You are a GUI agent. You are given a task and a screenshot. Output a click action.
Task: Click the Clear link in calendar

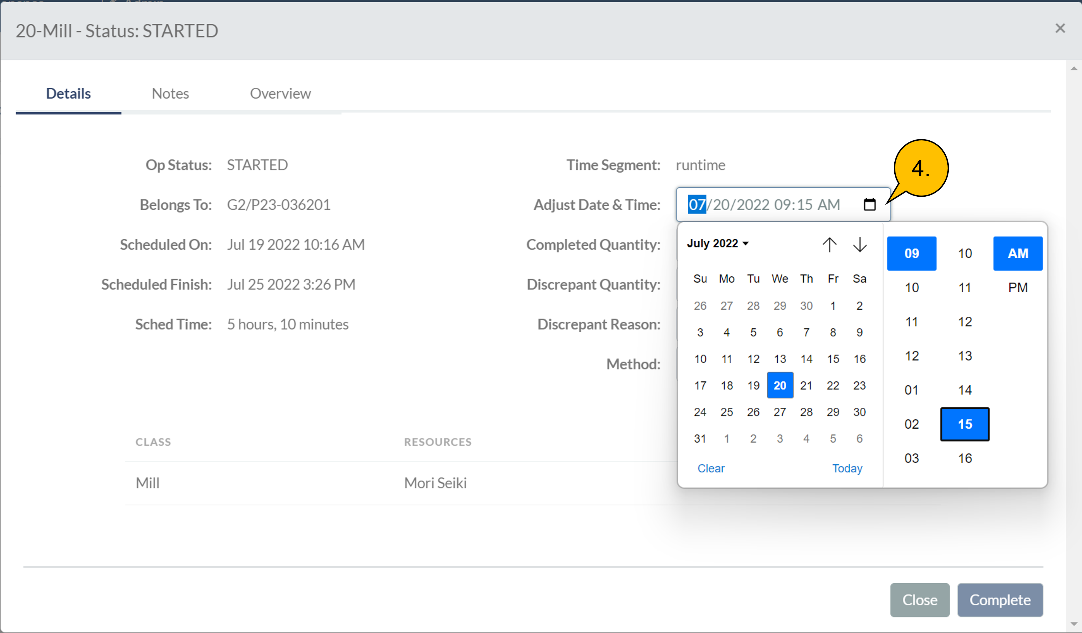pyautogui.click(x=711, y=468)
